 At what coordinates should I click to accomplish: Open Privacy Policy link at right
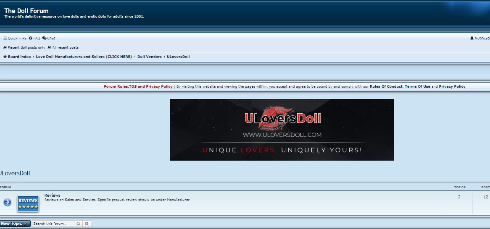coord(452,86)
